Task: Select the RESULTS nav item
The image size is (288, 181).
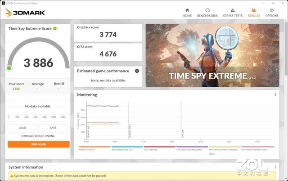Action: (x=254, y=12)
